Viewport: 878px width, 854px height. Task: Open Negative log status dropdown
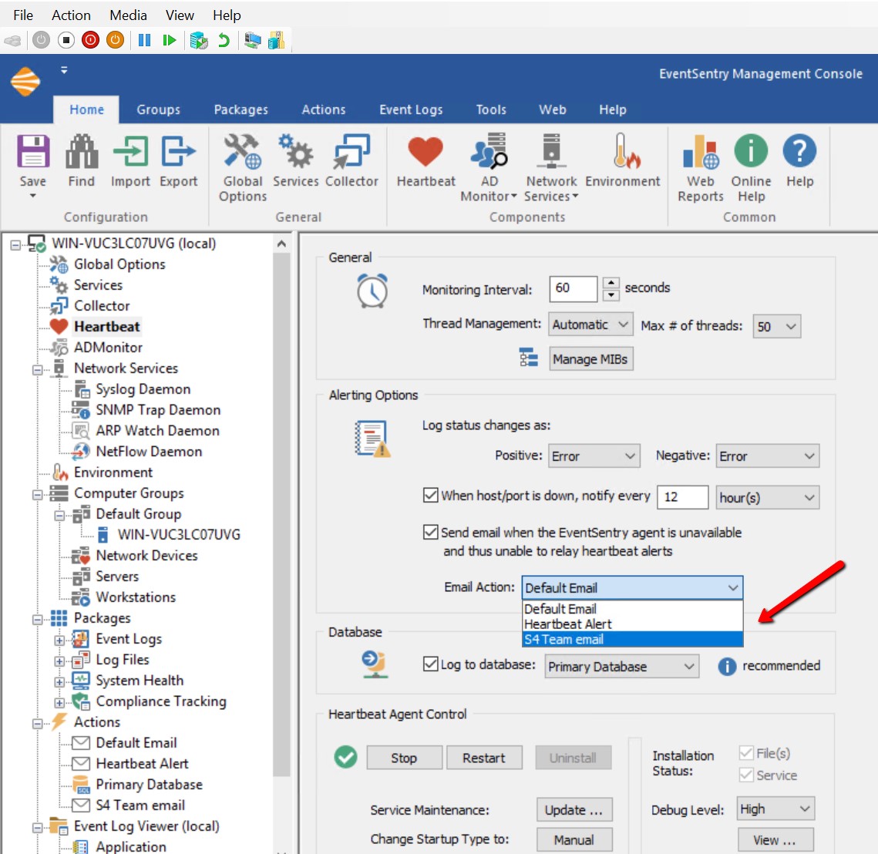click(767, 456)
